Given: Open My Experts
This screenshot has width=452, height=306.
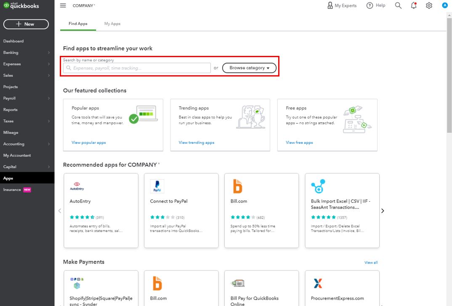Looking at the screenshot, I should tap(342, 5).
